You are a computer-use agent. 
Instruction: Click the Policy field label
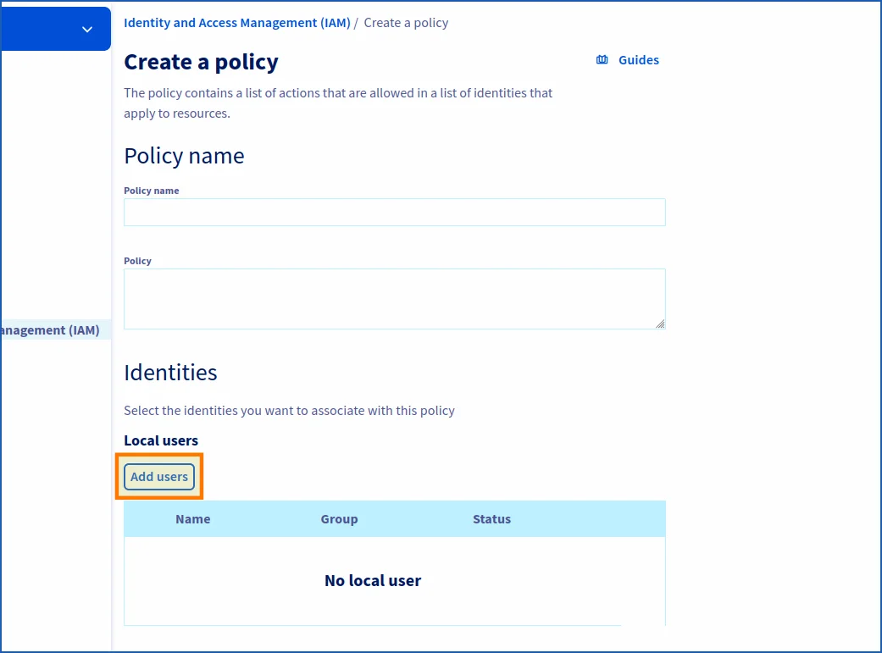click(x=137, y=260)
